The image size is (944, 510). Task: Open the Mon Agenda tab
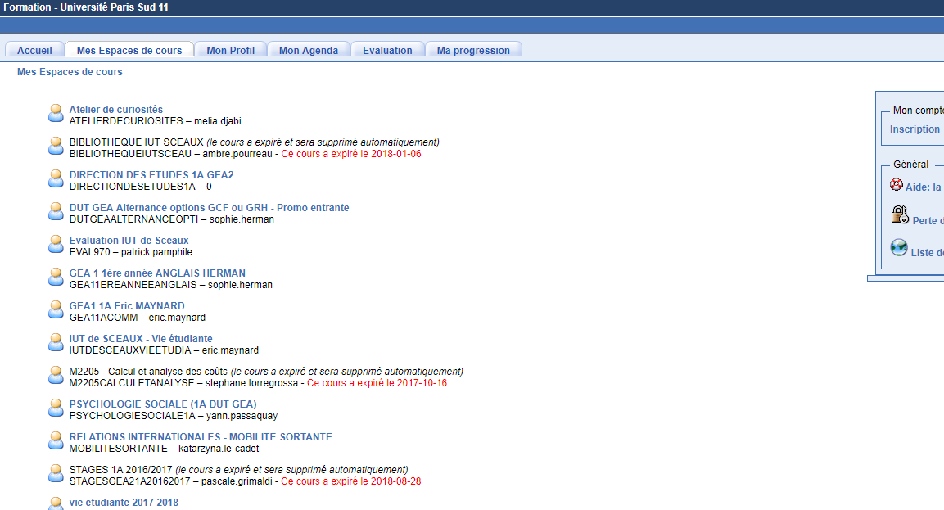pyautogui.click(x=308, y=51)
